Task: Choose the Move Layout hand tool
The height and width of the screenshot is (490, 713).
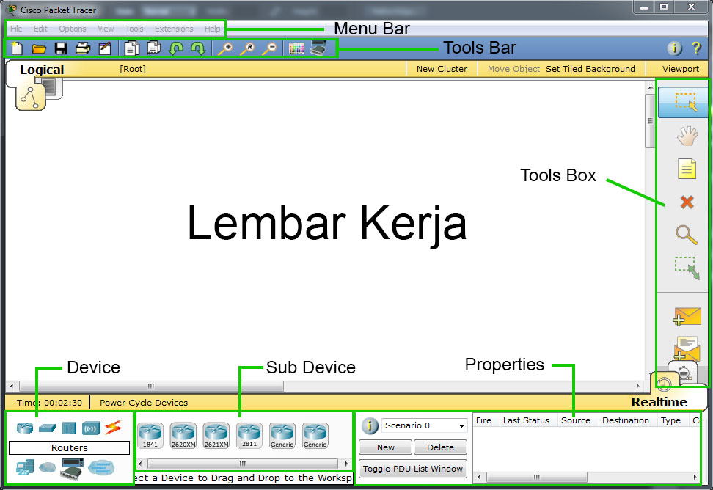Action: click(687, 136)
